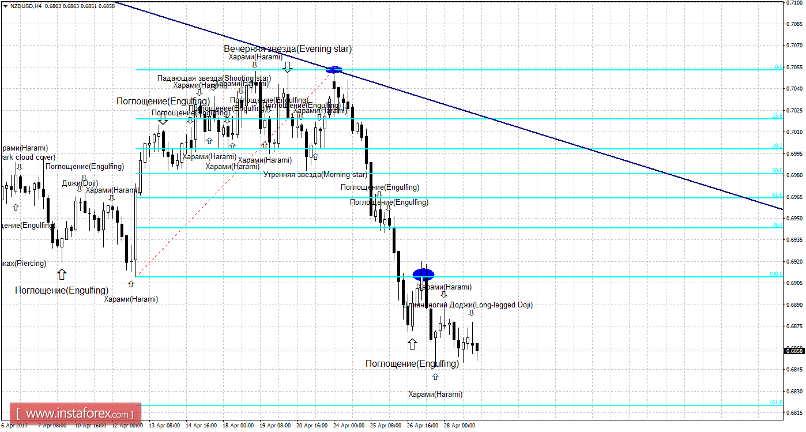Click the large up arrow above the Engulfing label near 26 Apr
The image size is (806, 432).
point(412,344)
